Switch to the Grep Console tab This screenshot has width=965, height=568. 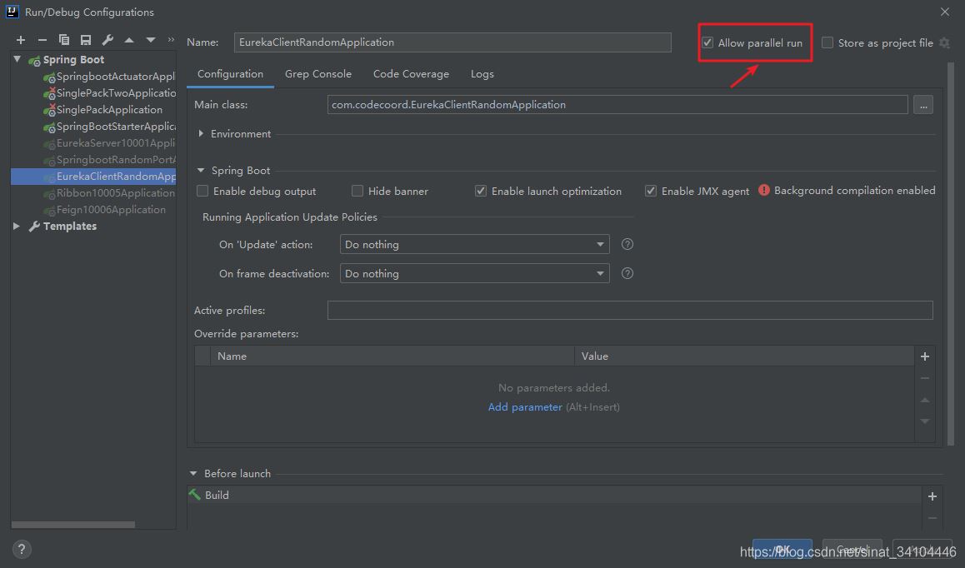click(317, 74)
